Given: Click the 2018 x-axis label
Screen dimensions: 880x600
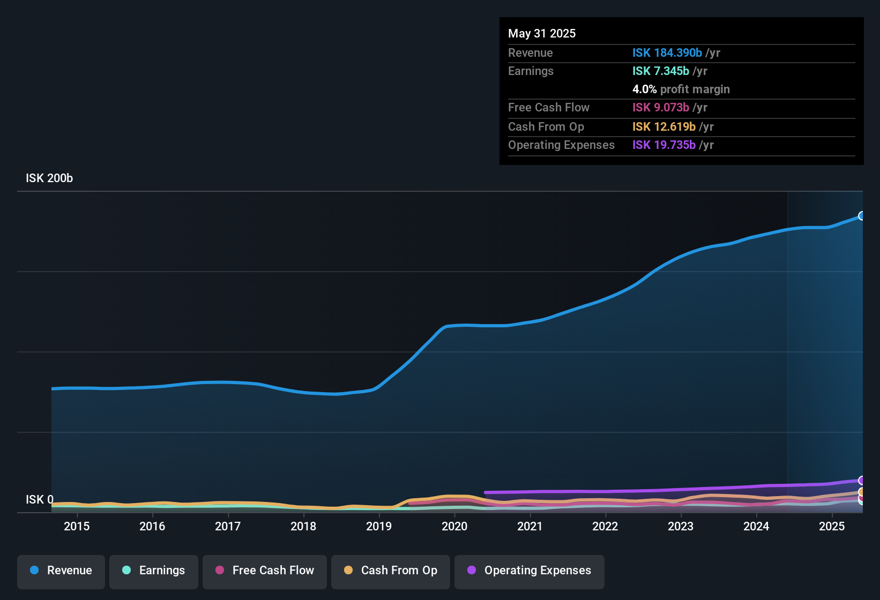Looking at the screenshot, I should point(303,526).
